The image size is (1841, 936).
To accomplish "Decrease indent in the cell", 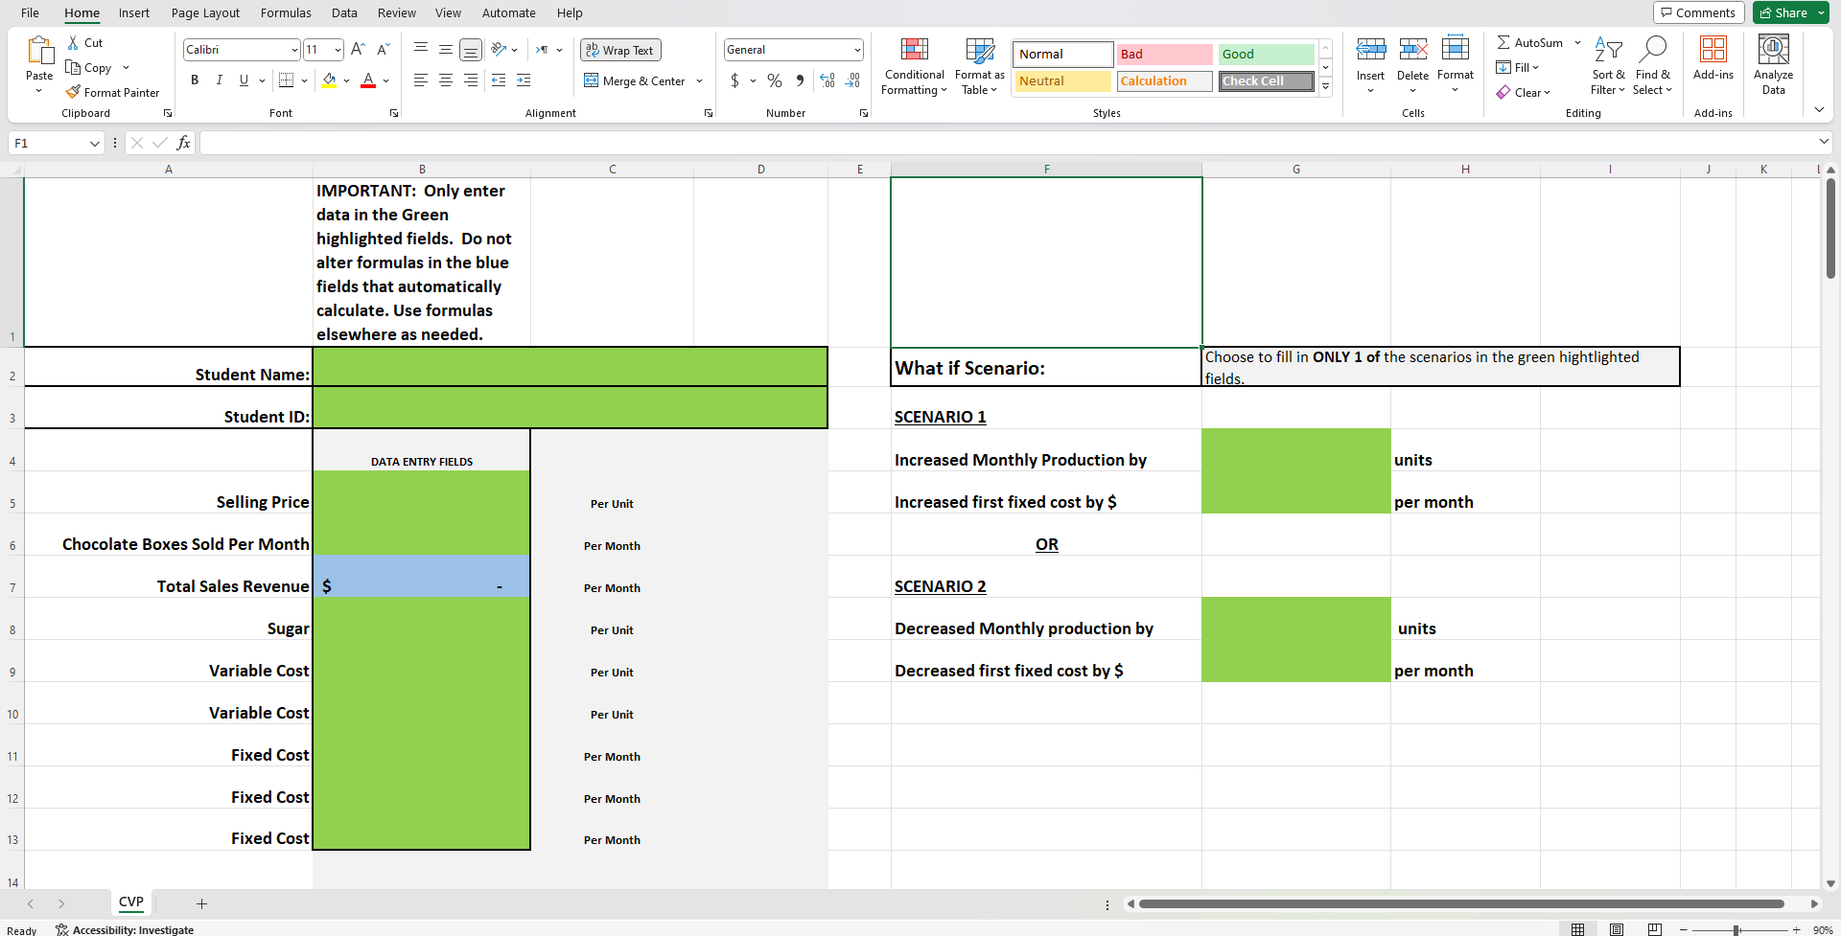I will click(x=499, y=80).
